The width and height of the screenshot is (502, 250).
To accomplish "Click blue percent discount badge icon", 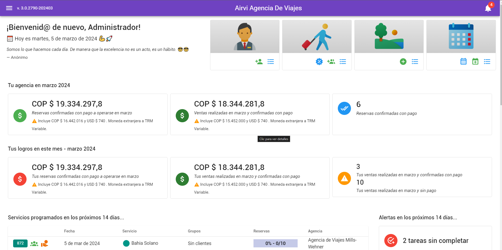I will 319,62.
